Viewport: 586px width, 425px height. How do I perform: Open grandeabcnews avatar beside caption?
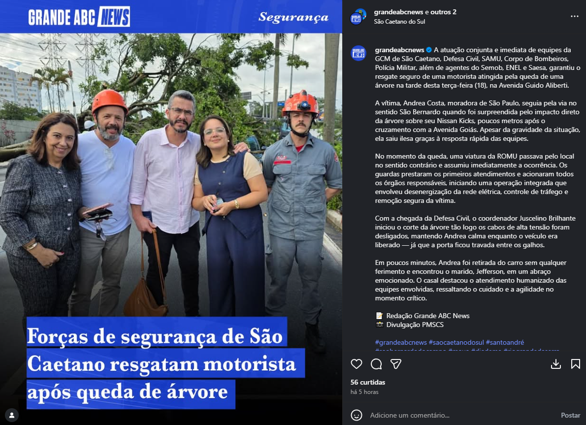pyautogui.click(x=358, y=54)
